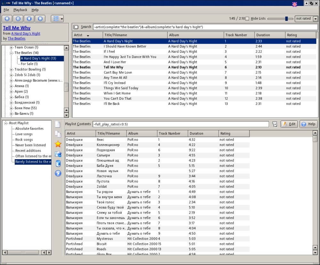Pause playback of Tell Me Why
Screen dimensions: 320x265
point(18,19)
